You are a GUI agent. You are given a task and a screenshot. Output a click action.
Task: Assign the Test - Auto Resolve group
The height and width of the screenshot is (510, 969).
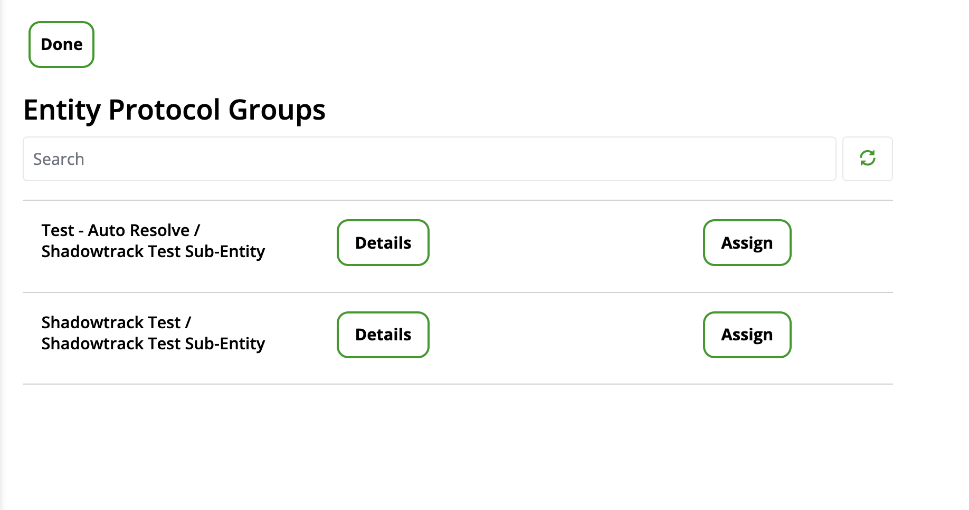click(746, 243)
